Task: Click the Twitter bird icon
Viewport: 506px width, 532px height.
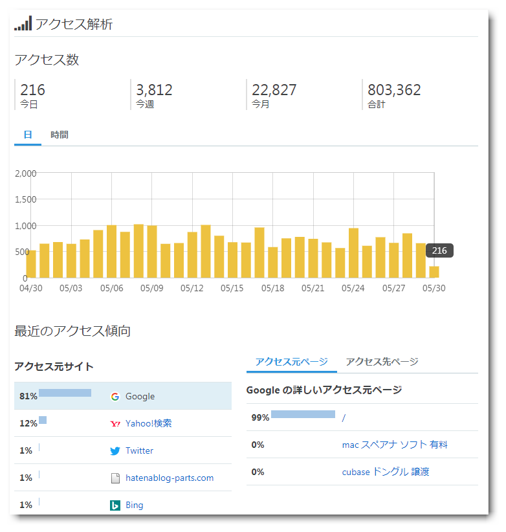Action: tap(115, 451)
